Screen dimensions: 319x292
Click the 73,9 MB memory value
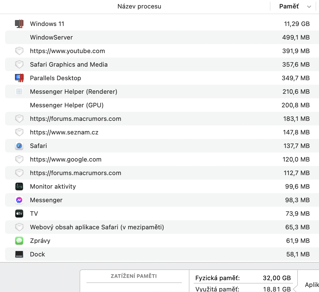[x=298, y=213]
